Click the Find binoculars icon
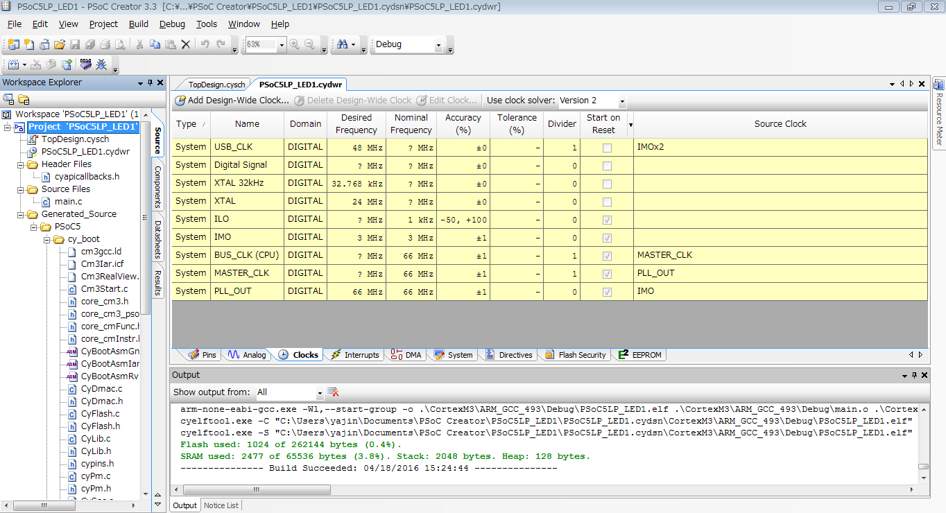This screenshot has width=946, height=513. point(342,44)
